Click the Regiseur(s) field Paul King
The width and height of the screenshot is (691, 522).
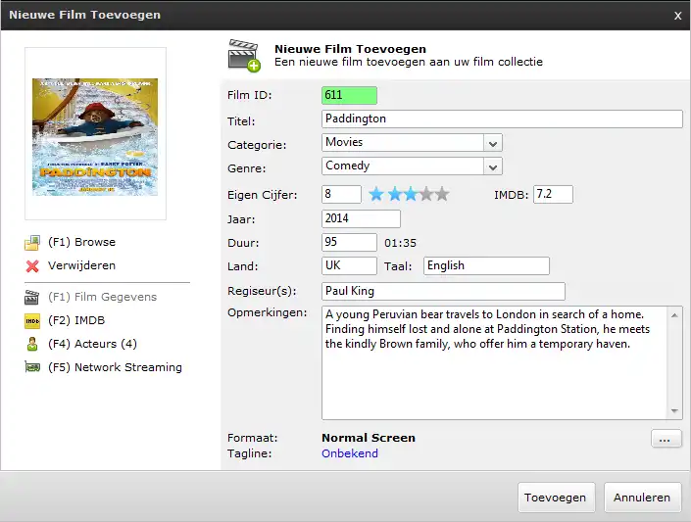point(443,291)
